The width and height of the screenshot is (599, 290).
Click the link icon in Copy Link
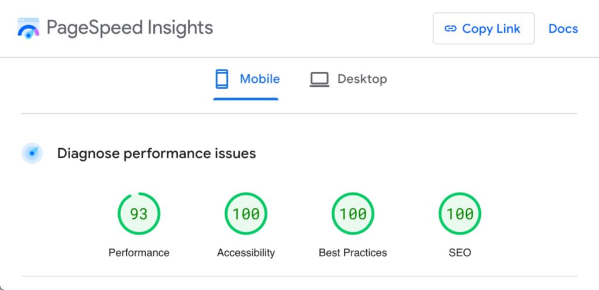point(450,29)
